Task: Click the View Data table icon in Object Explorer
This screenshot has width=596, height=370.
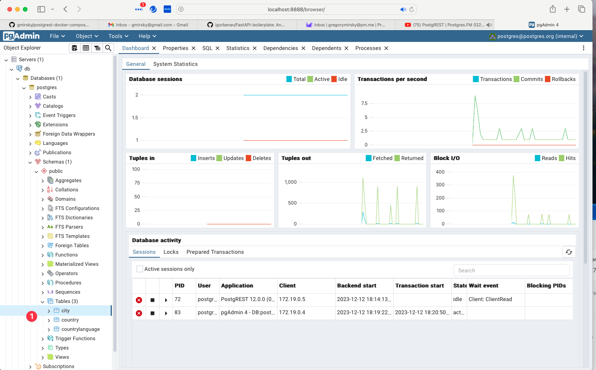Action: pos(86,48)
